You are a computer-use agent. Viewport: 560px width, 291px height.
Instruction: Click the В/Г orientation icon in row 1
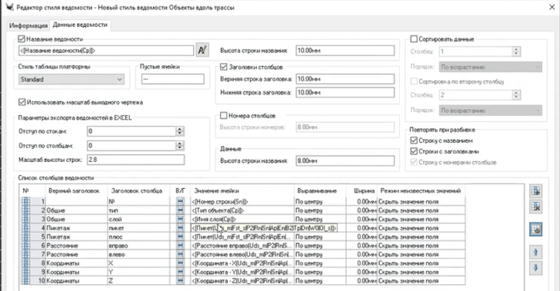180,201
